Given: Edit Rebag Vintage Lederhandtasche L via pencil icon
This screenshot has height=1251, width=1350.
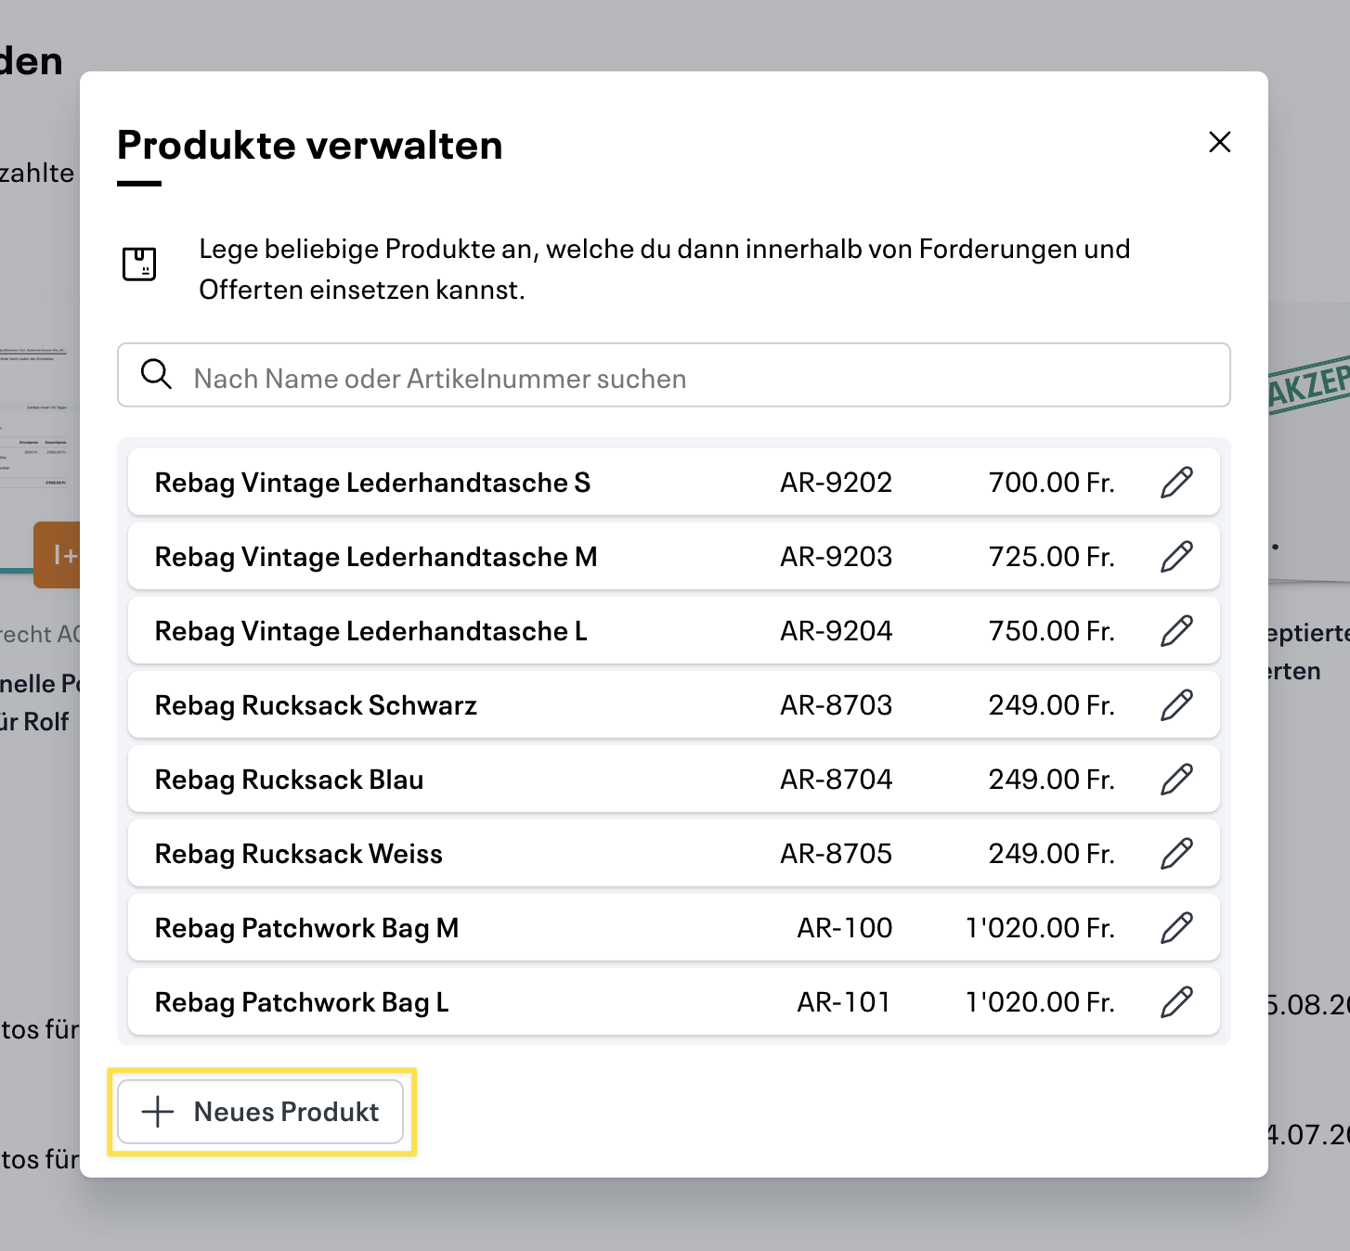Looking at the screenshot, I should click(1177, 630).
